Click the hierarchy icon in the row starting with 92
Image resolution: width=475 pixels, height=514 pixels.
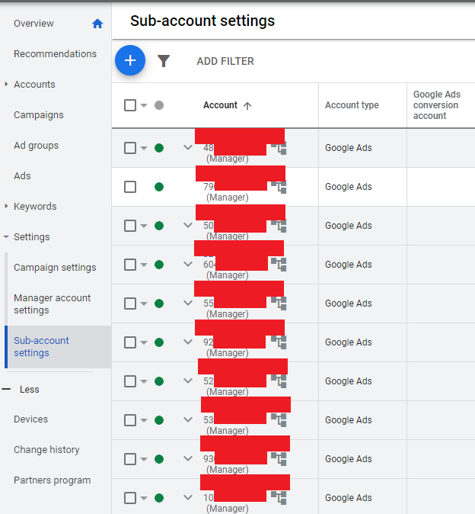click(x=279, y=342)
